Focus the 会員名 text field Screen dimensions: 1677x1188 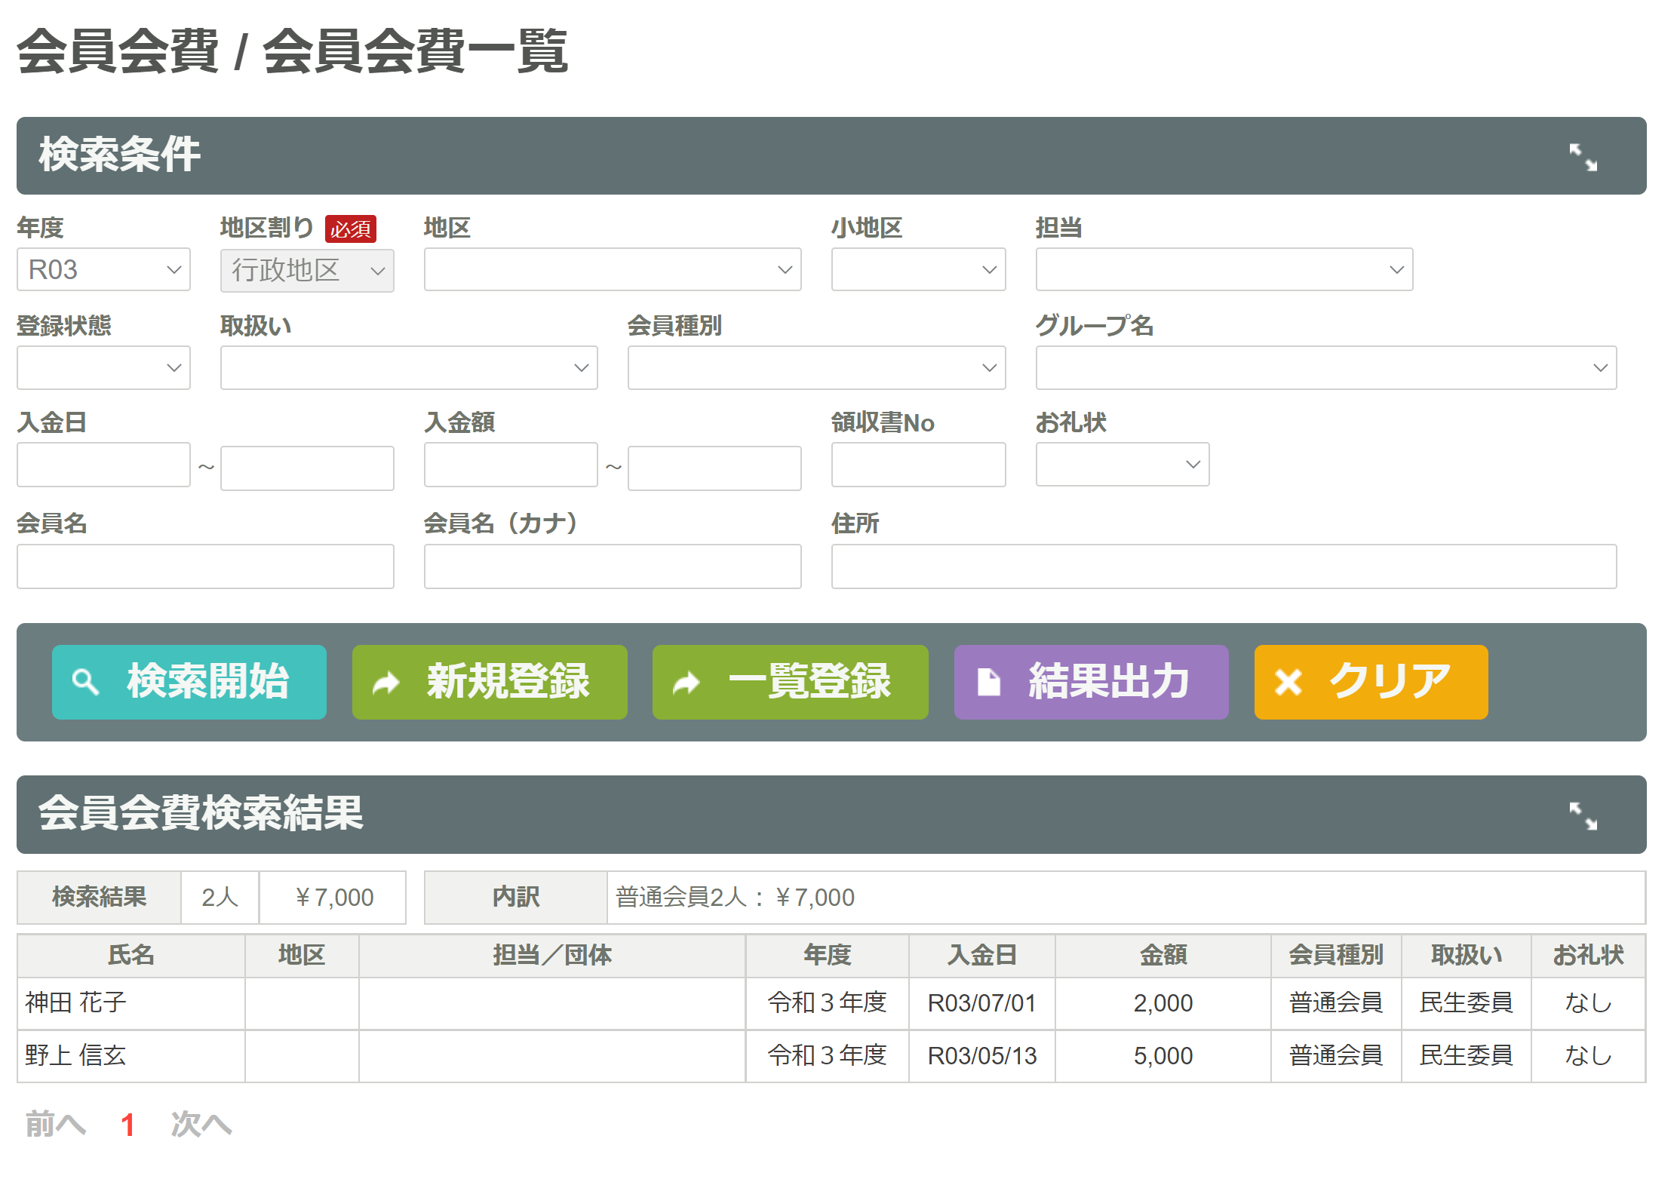click(x=205, y=566)
